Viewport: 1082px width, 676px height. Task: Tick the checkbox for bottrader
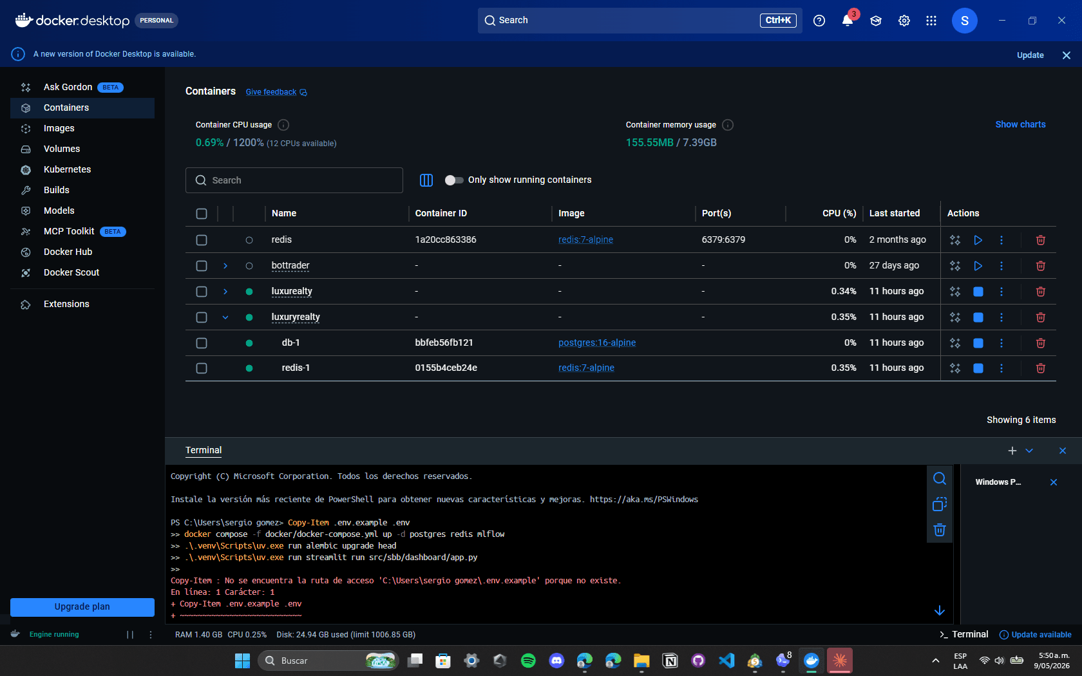pos(202,266)
